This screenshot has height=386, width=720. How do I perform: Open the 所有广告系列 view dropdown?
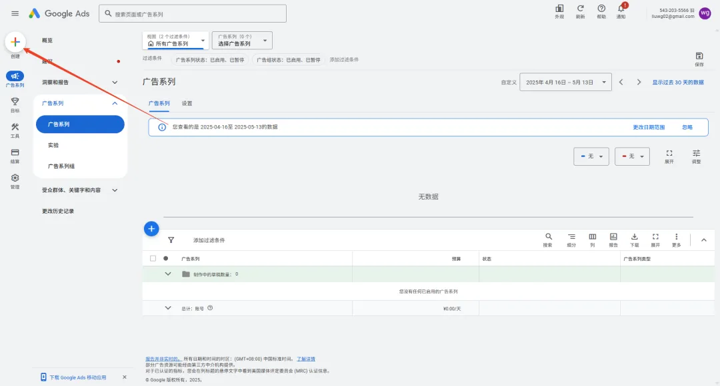click(175, 41)
